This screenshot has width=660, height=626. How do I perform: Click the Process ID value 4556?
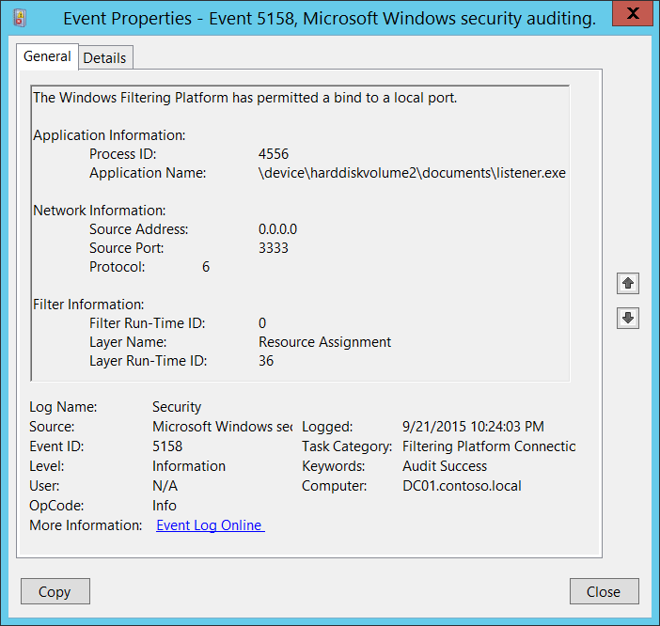[x=274, y=154]
